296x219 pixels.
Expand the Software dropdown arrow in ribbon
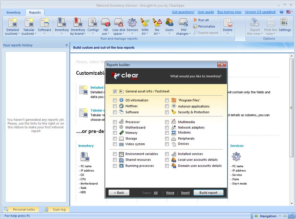click(44, 34)
